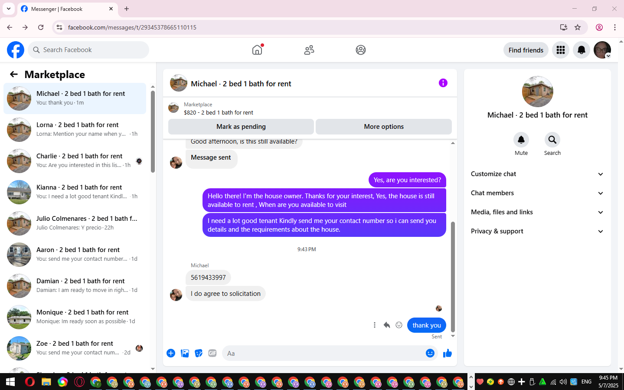Go to the Home feed icon
The height and width of the screenshot is (390, 624).
click(x=257, y=50)
